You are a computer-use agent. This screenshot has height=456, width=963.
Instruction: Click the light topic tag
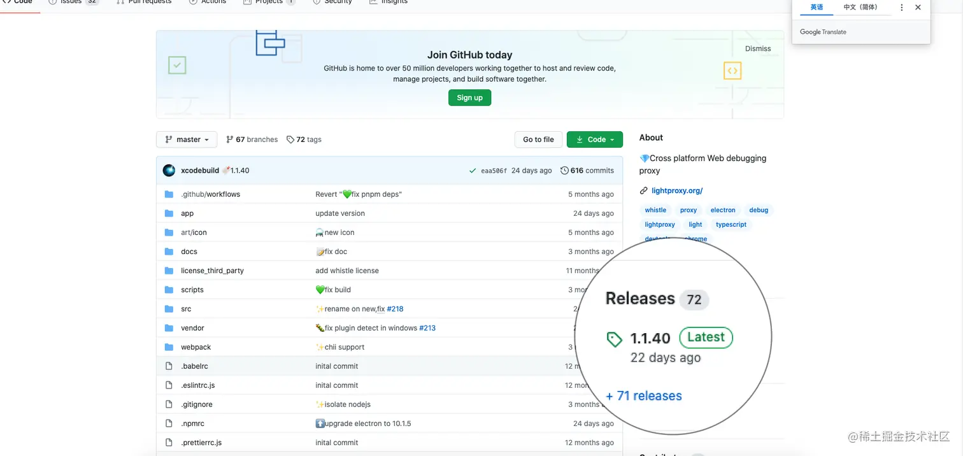point(695,225)
